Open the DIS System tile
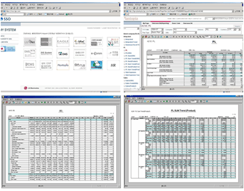 (x=46, y=54)
